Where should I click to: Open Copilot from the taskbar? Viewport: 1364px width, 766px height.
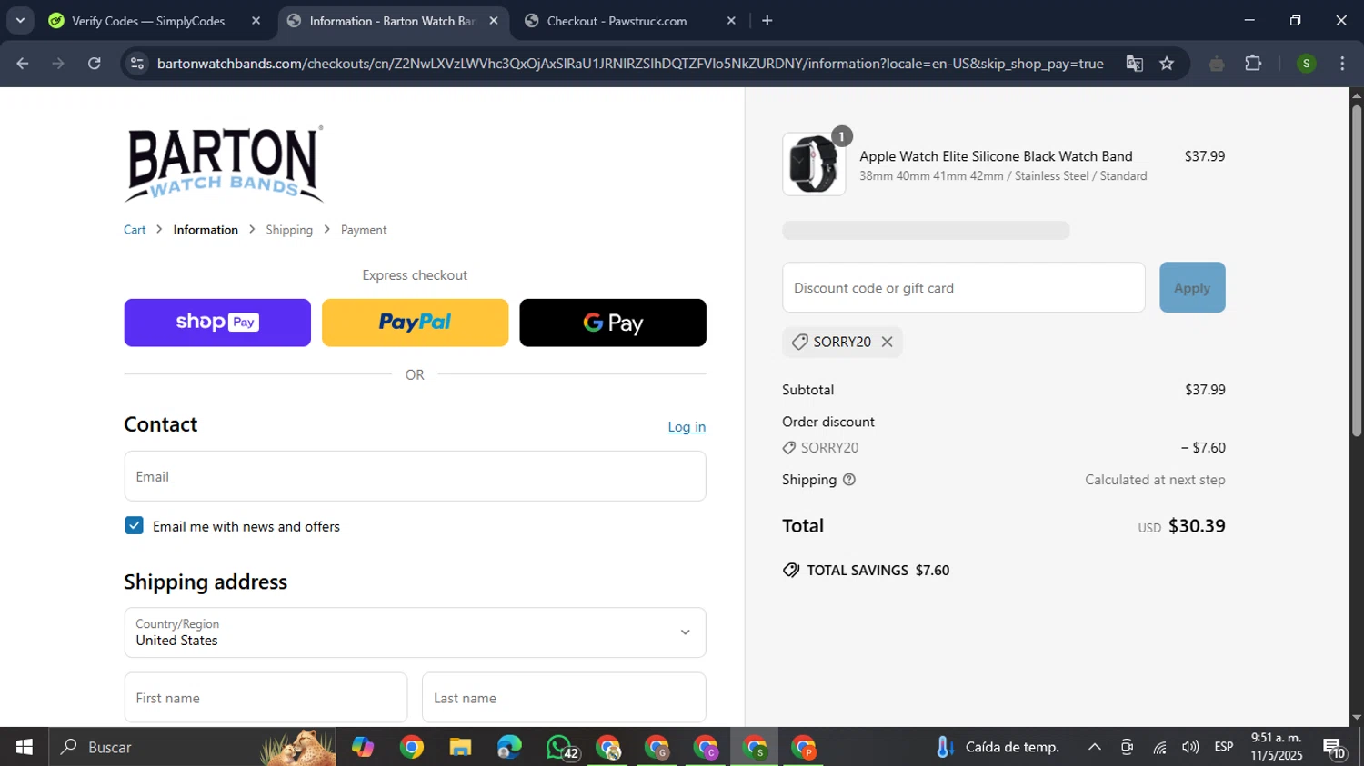363,747
